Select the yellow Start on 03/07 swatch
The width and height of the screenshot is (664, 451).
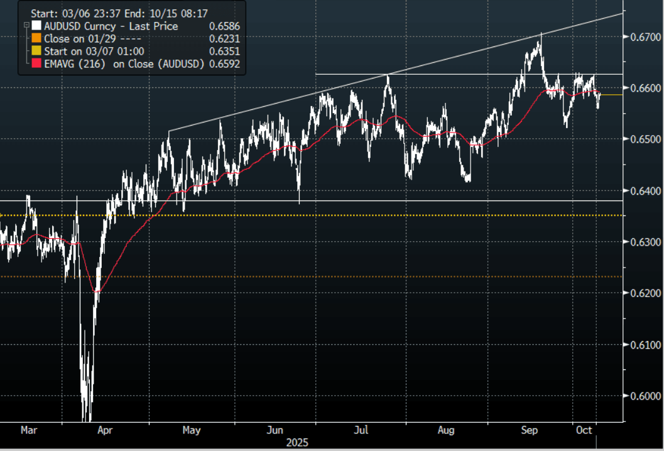[36, 52]
